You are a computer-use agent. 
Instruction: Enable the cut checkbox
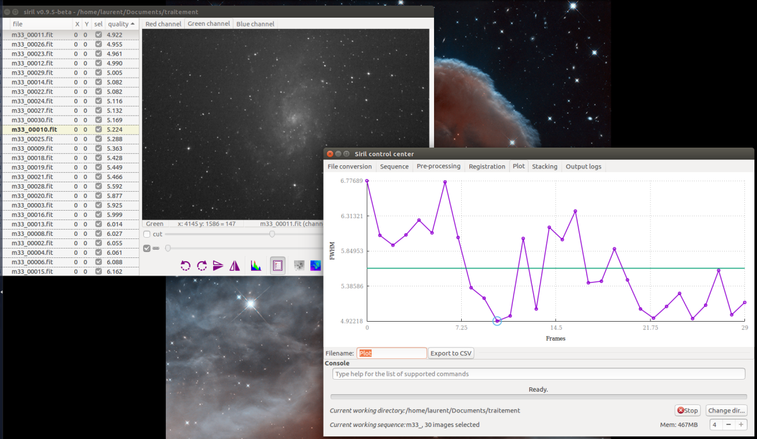pyautogui.click(x=147, y=234)
